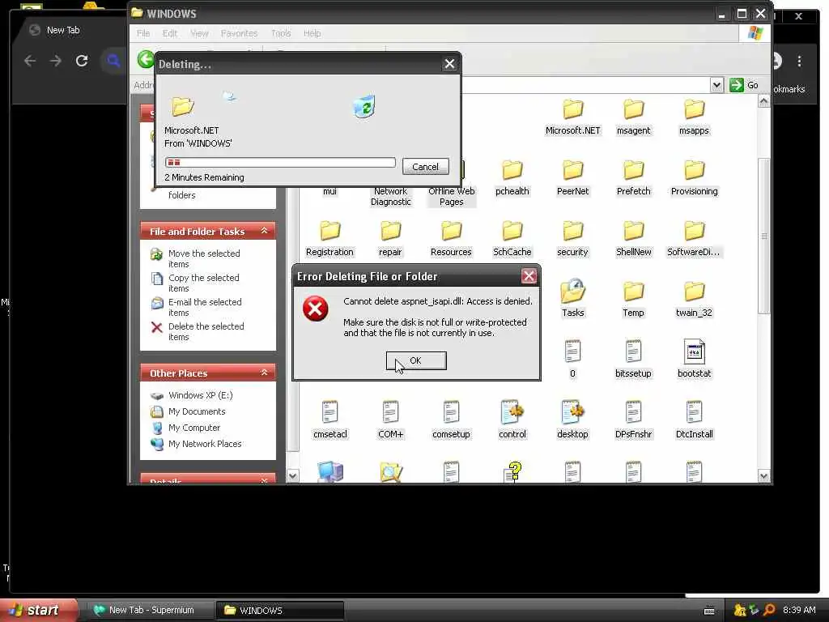Image resolution: width=829 pixels, height=622 pixels.
Task: Select the COM+ file
Action: [x=390, y=420]
